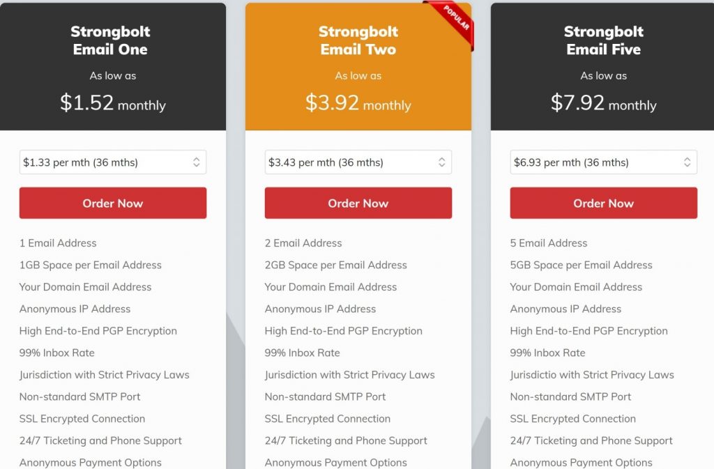
Task: Select the Strongbolt Email Two heading
Action: click(358, 40)
